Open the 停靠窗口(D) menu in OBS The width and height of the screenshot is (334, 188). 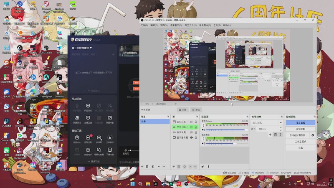[176, 25]
